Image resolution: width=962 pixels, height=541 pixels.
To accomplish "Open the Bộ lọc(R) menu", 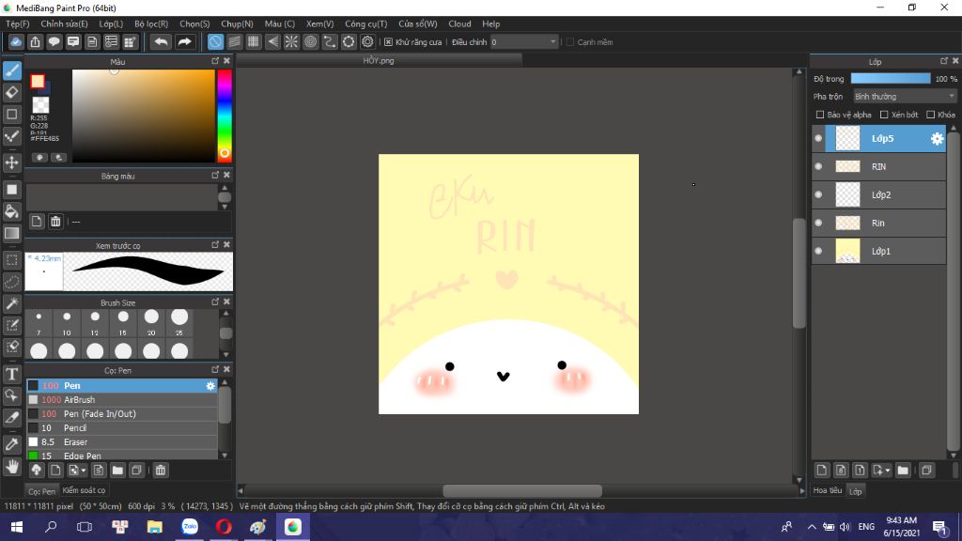I will [x=151, y=23].
